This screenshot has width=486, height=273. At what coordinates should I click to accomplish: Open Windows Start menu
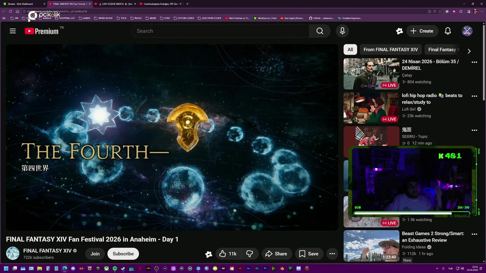(x=6, y=268)
